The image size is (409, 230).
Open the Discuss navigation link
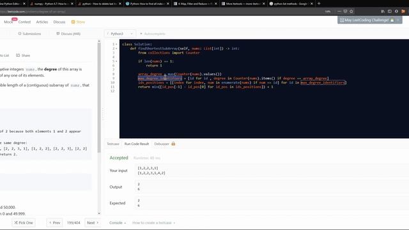coord(59,22)
